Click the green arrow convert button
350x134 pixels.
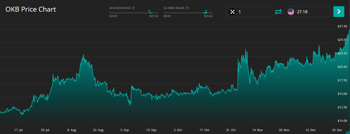[x=339, y=12]
